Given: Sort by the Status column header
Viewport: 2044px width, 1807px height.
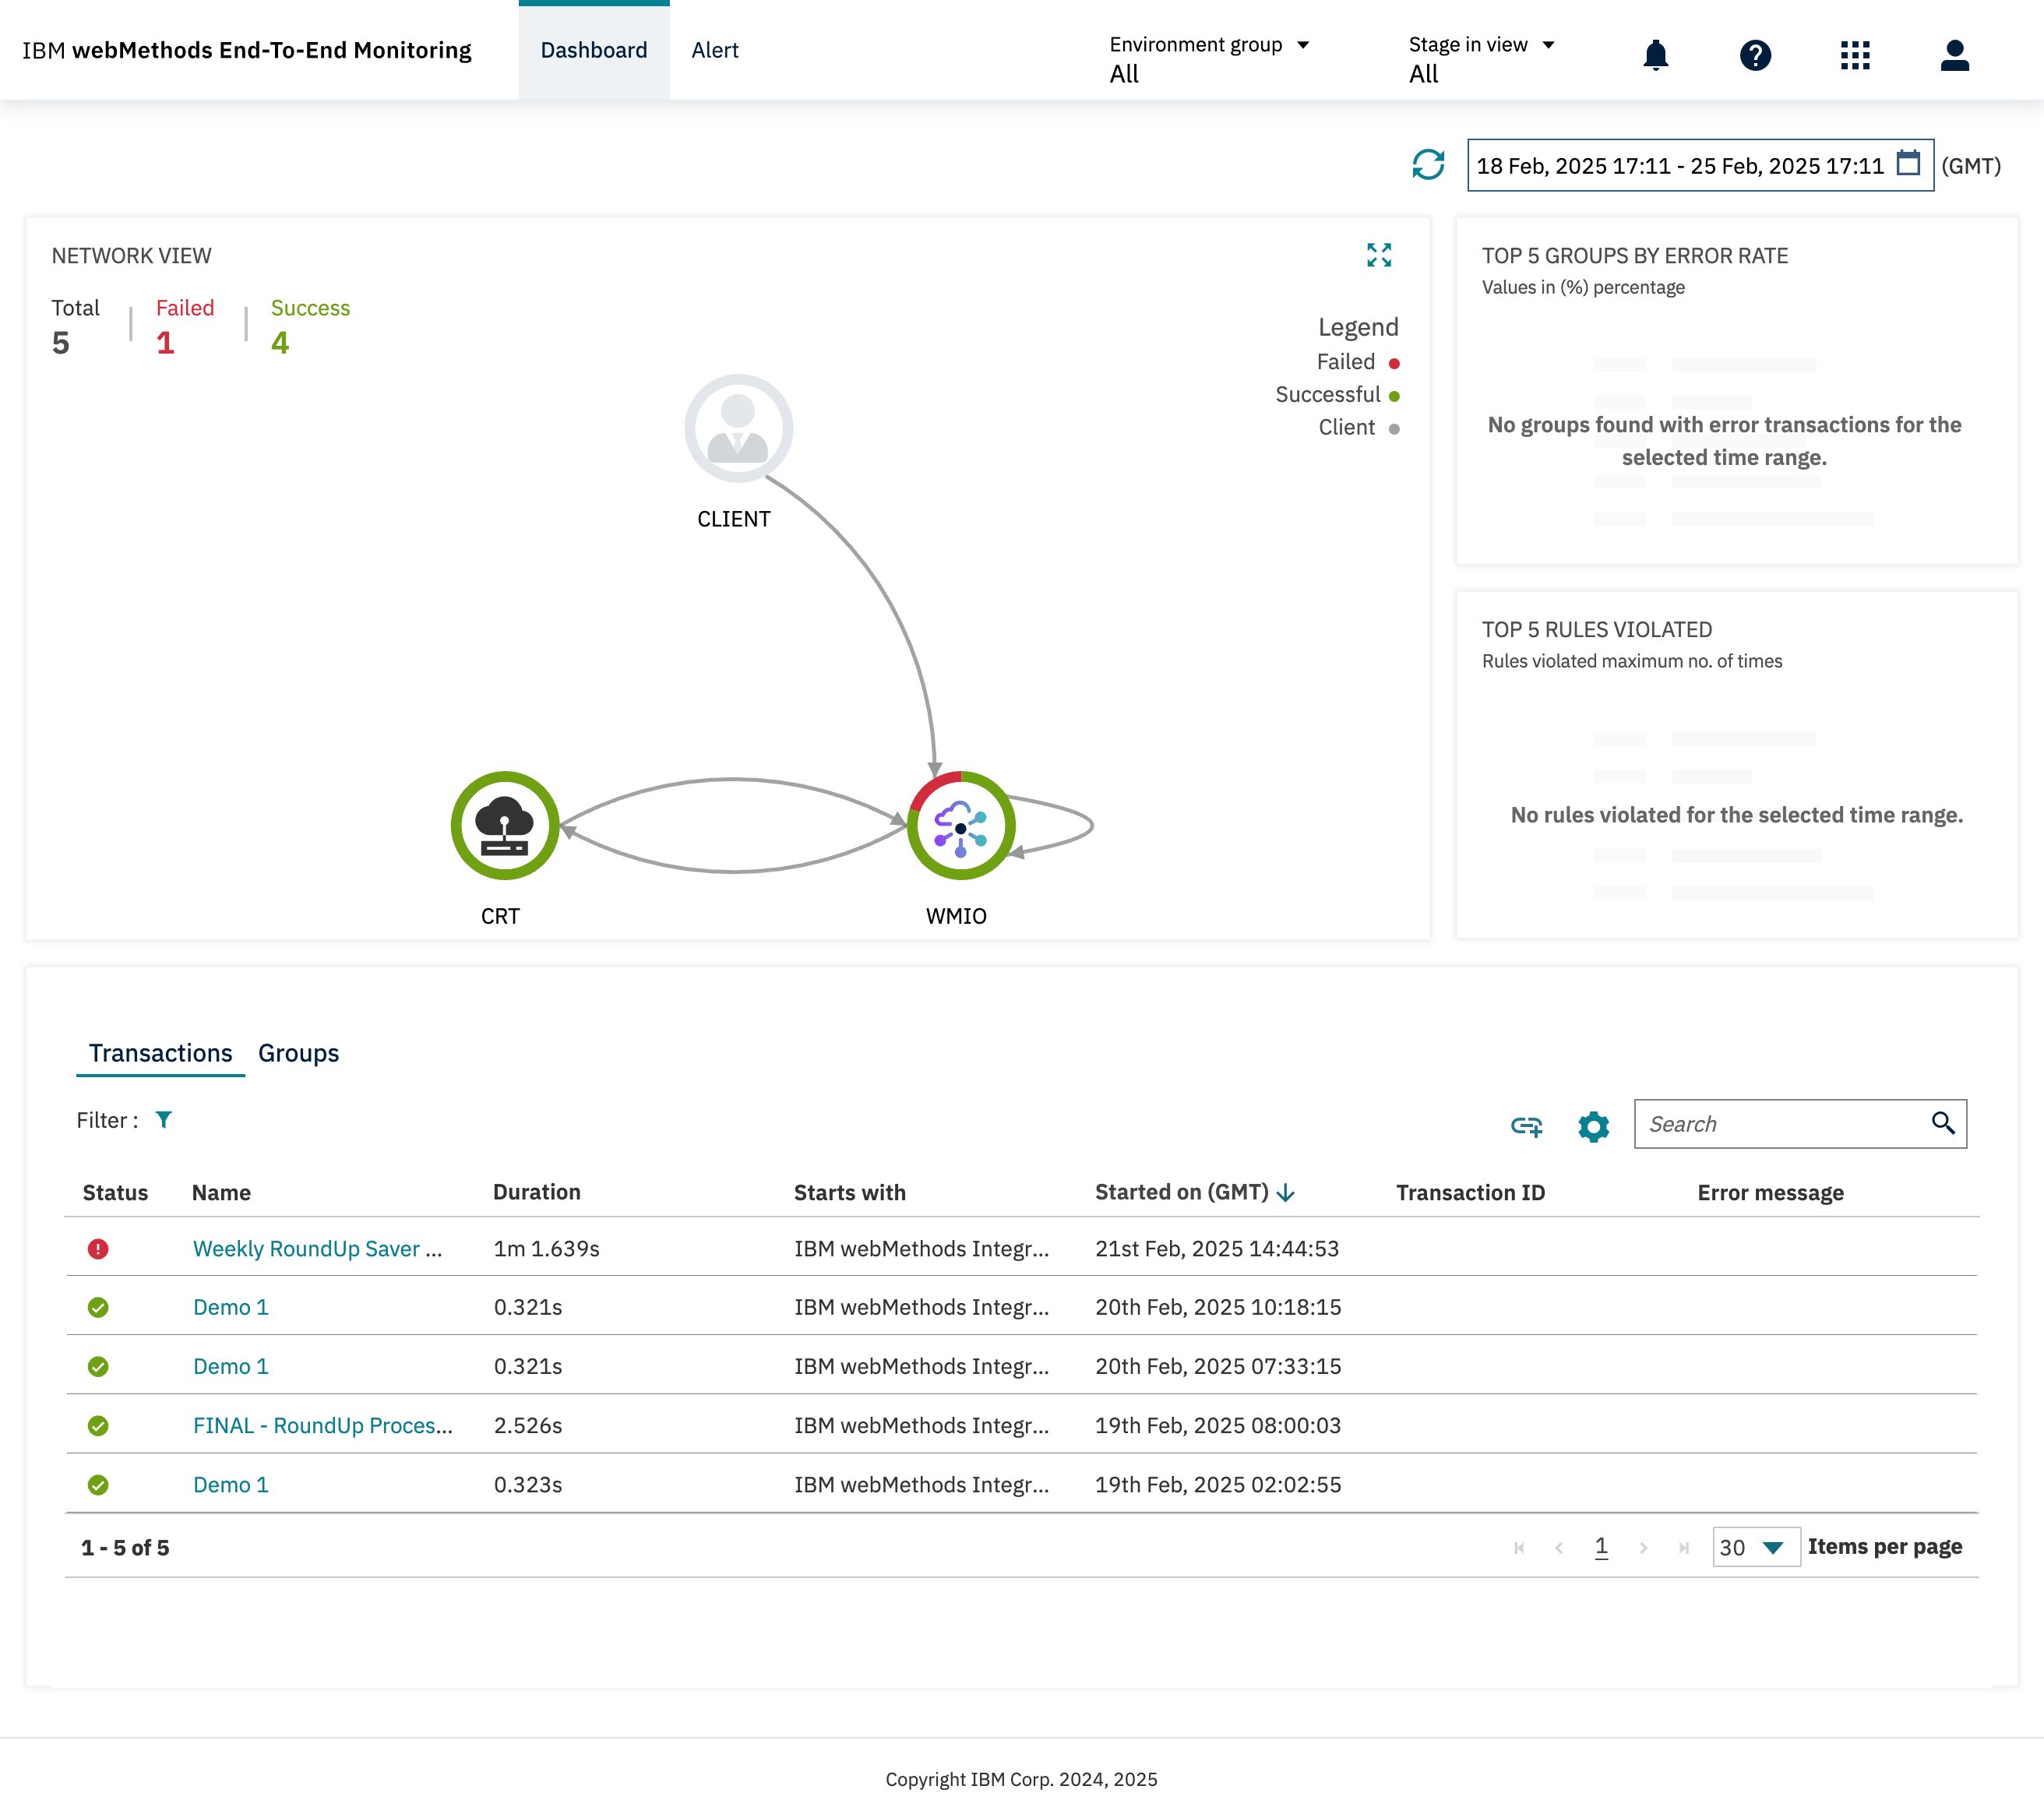Looking at the screenshot, I should (115, 1192).
